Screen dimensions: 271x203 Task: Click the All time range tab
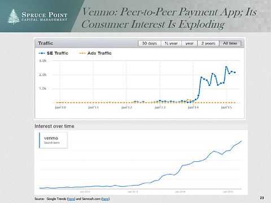click(230, 43)
